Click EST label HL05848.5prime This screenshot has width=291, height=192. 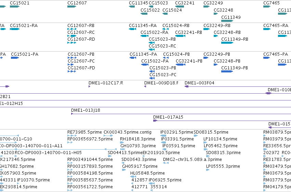click(x=147, y=174)
